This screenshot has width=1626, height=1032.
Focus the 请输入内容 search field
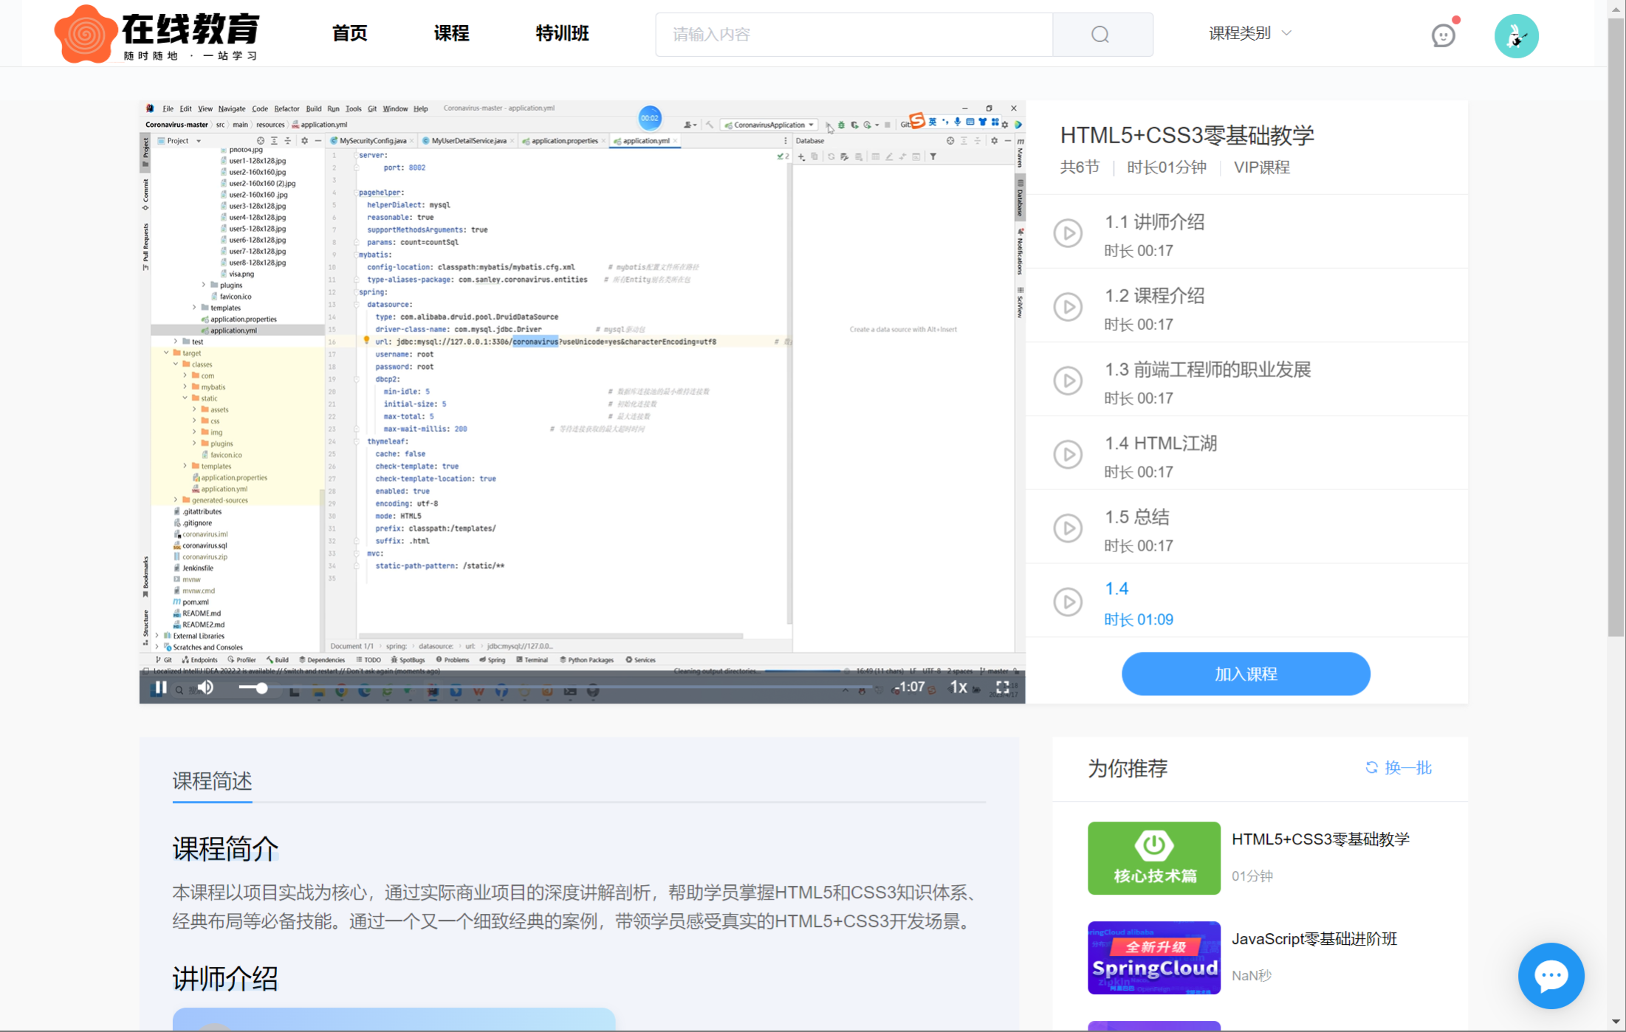tap(854, 35)
